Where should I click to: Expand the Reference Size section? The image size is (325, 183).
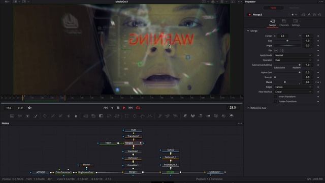248,108
